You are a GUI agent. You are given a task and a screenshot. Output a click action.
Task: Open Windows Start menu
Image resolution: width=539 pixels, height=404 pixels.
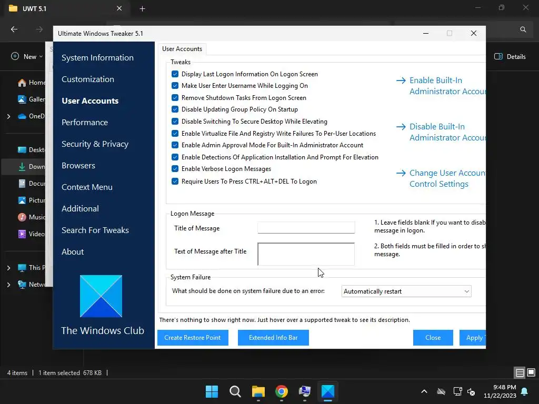pos(212,391)
